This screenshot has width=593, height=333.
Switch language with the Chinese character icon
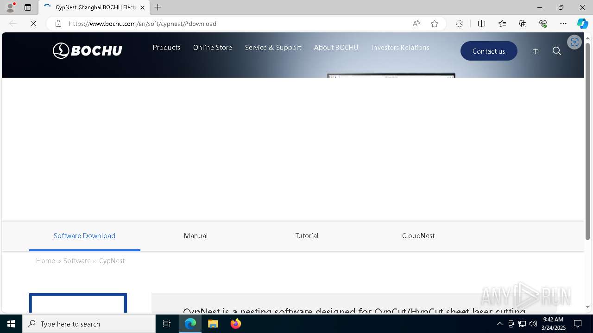(536, 51)
